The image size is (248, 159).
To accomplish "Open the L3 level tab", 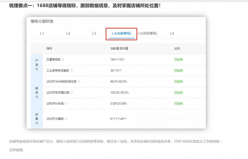I will (x=94, y=33).
